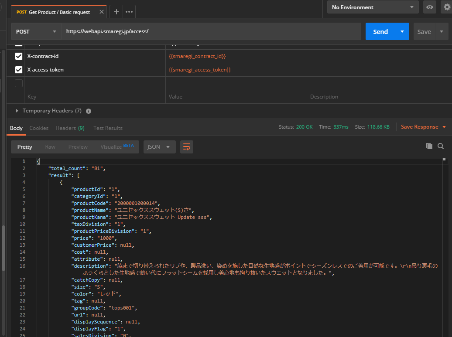Click the X-access-token key cell
This screenshot has height=337, width=452.
95,70
